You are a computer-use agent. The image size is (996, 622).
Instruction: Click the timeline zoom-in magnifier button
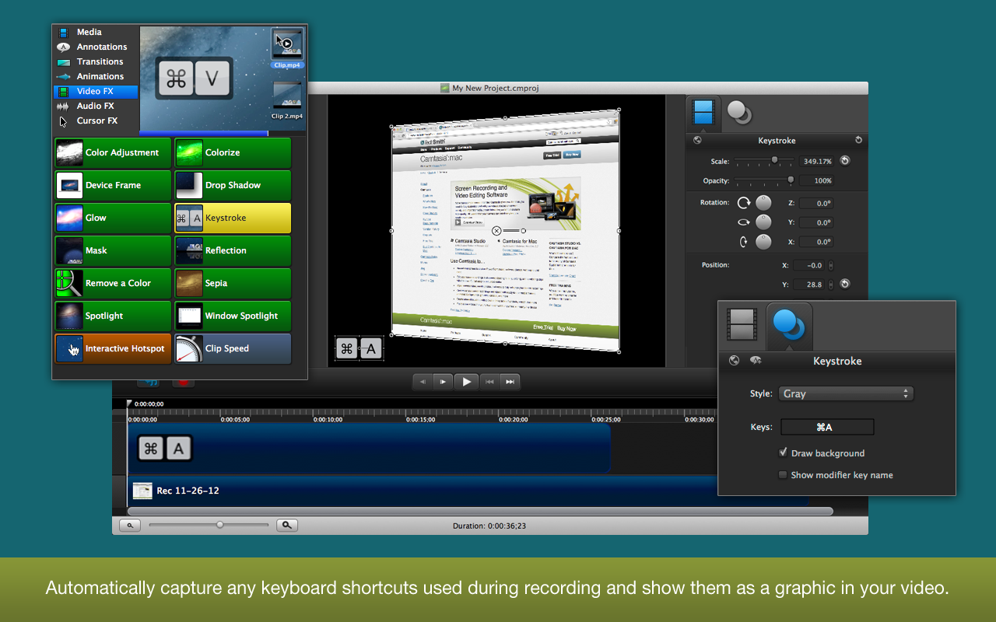pos(287,526)
